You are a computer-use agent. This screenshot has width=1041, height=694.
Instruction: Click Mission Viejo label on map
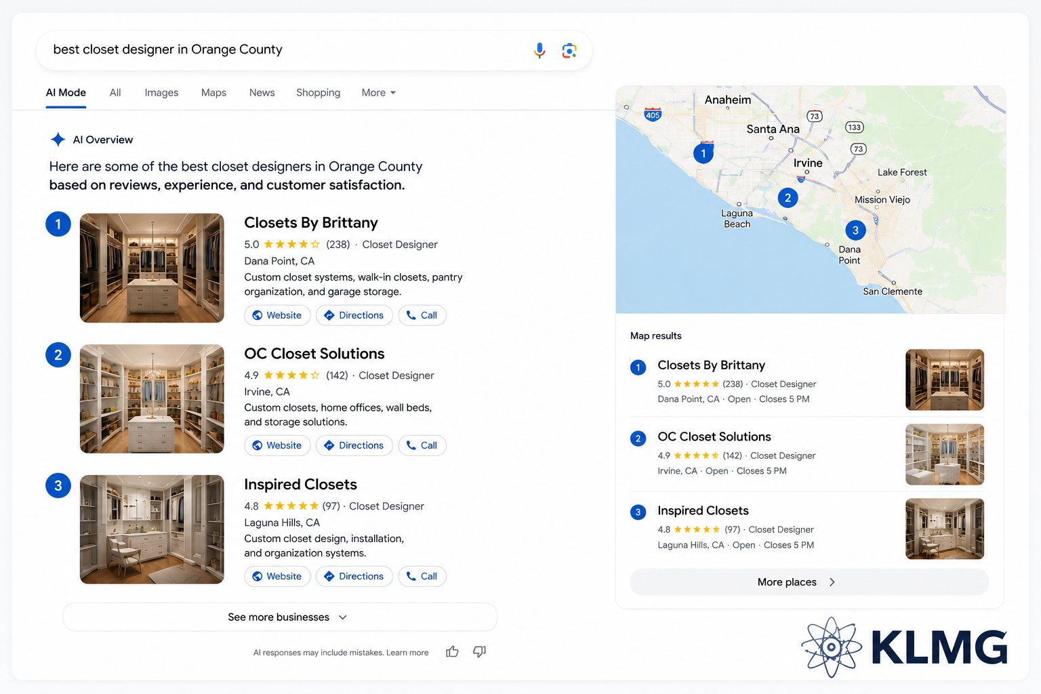(x=882, y=200)
